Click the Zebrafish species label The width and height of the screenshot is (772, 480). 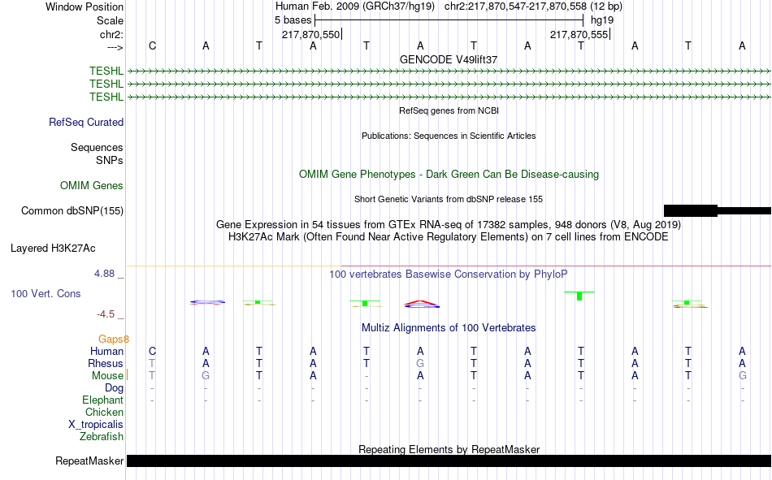click(x=102, y=436)
